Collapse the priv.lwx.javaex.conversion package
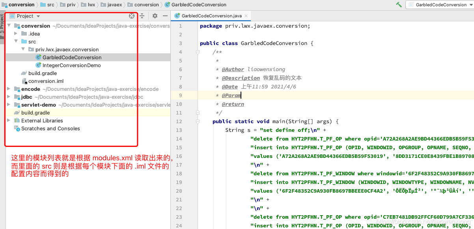This screenshot has width=474, height=229. pyautogui.click(x=23, y=49)
